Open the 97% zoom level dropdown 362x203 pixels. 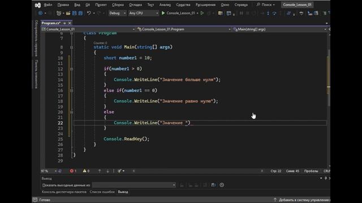click(x=49, y=171)
